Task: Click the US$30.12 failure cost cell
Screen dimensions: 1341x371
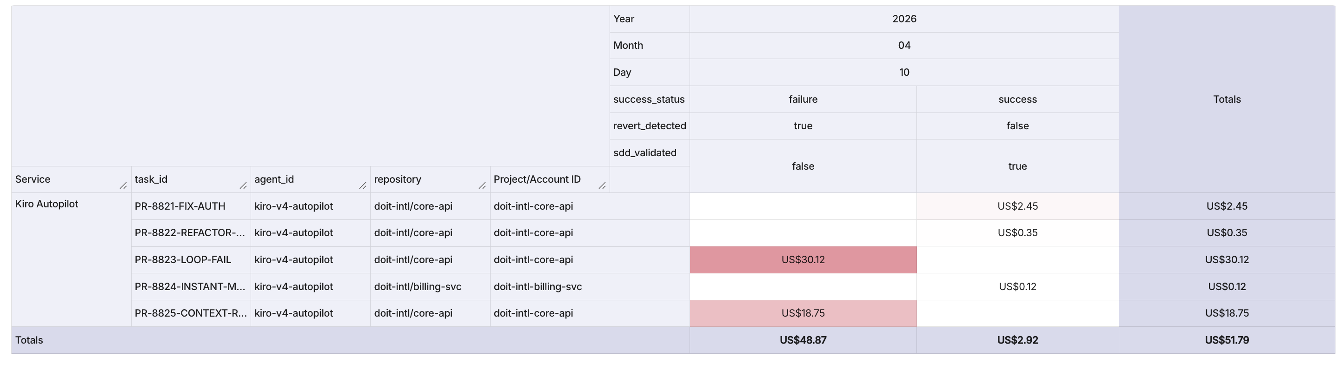Action: point(803,259)
